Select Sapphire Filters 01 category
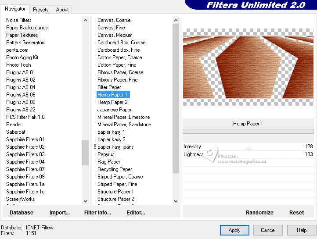Image resolution: width=317 pixels, height=239 pixels. tap(25, 139)
